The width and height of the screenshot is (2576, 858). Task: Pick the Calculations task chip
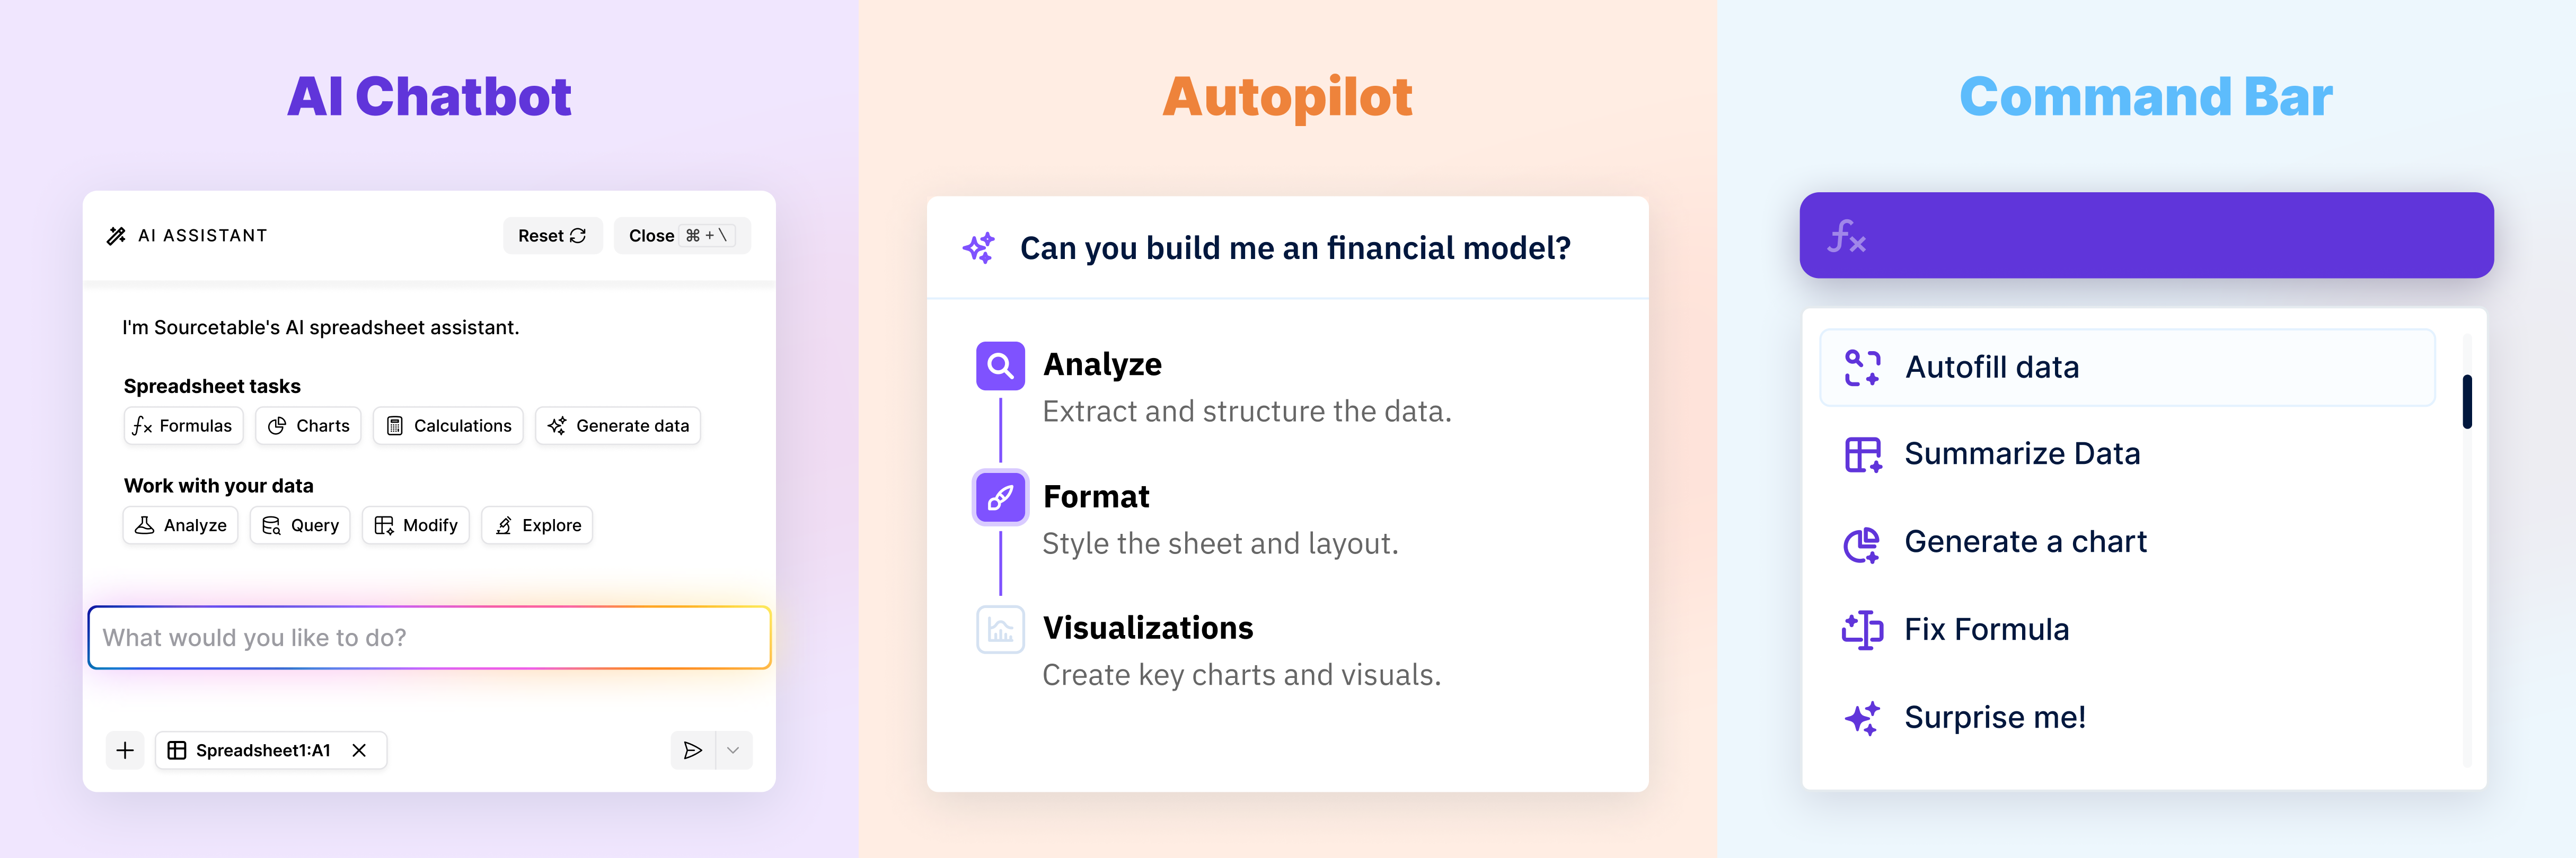click(448, 425)
